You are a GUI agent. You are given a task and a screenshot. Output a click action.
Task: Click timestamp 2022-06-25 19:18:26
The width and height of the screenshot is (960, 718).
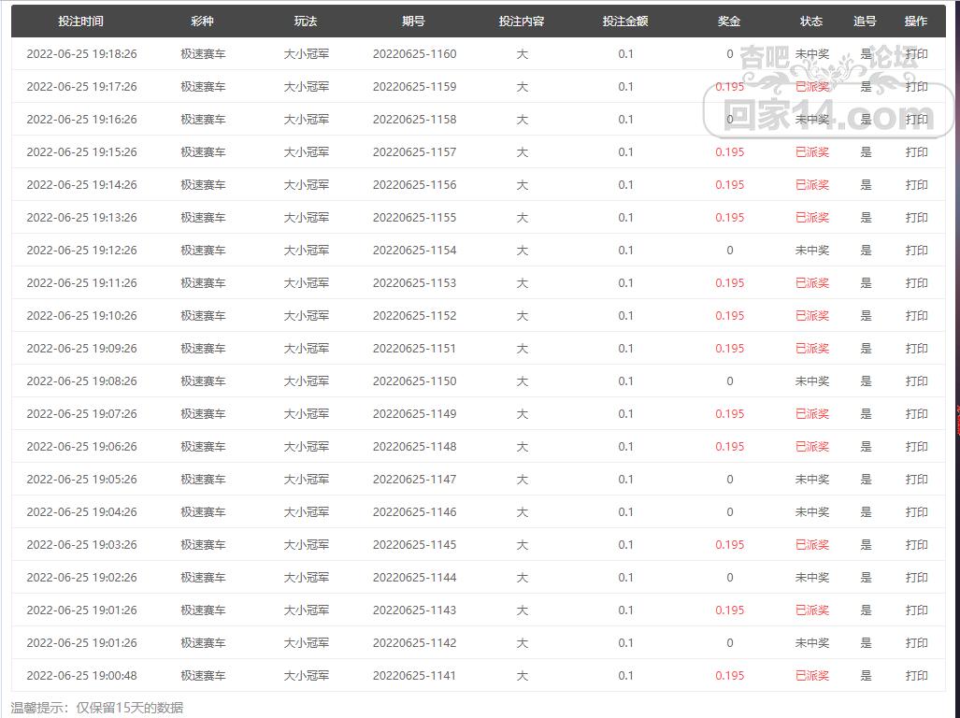81,54
